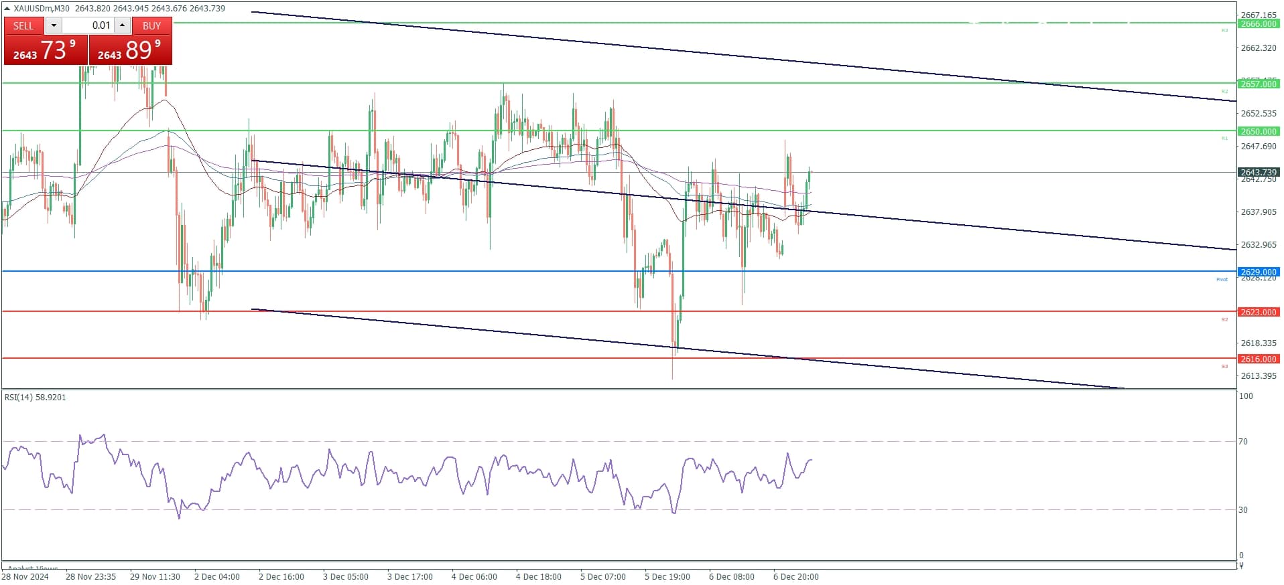Click the current price tag 2643.739
Image resolution: width=1284 pixels, height=585 pixels.
click(x=1259, y=172)
